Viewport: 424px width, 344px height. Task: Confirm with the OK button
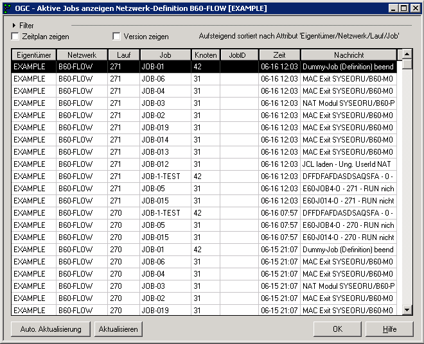(x=337, y=329)
